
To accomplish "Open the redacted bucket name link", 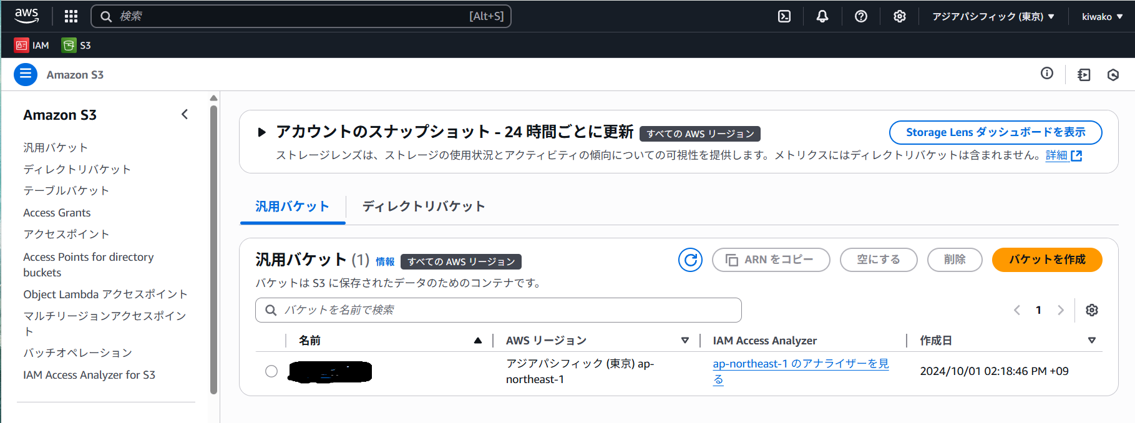I will 330,371.
